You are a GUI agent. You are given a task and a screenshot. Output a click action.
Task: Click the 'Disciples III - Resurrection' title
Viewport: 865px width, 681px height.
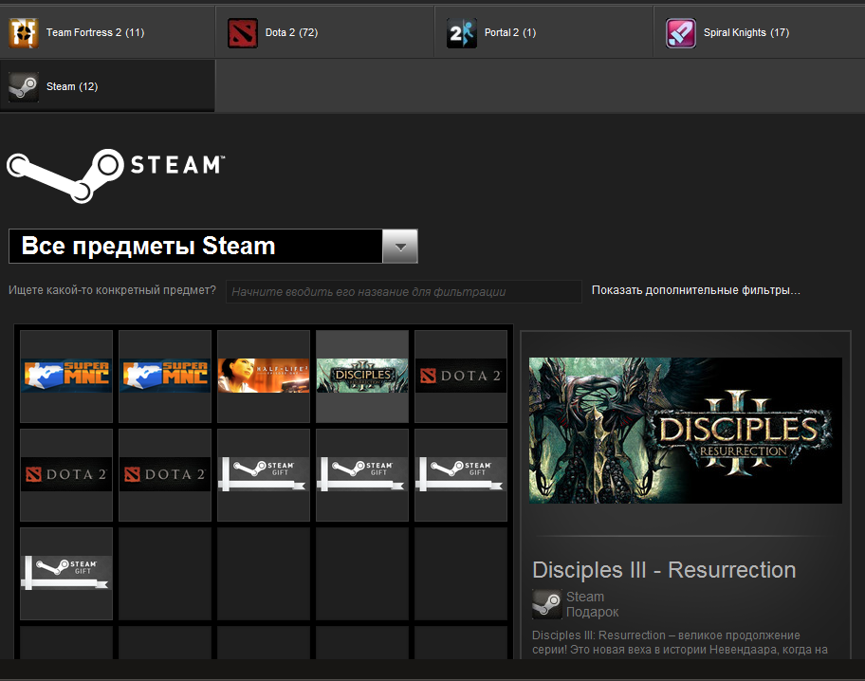click(664, 570)
